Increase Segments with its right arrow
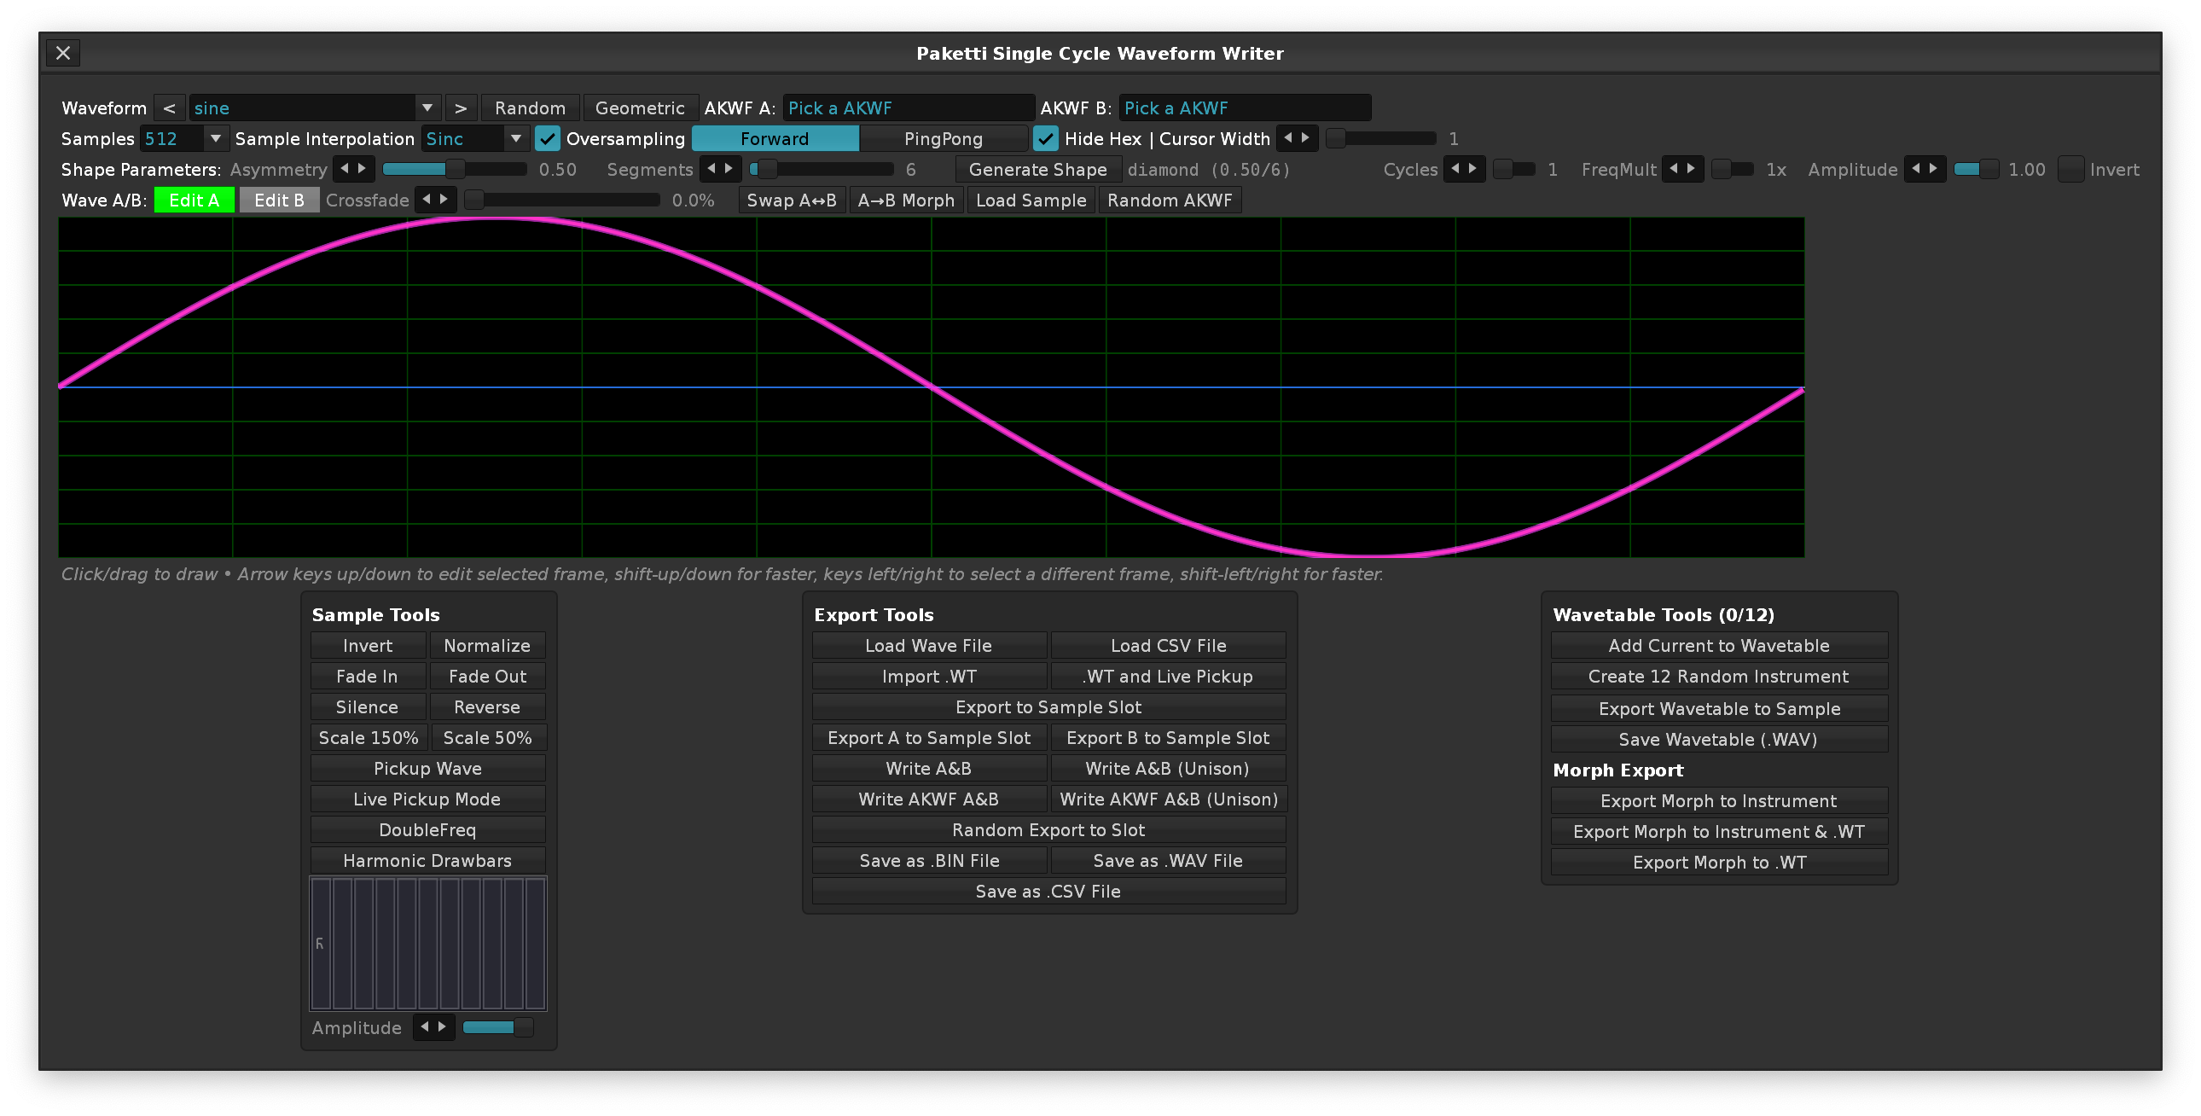The width and height of the screenshot is (2201, 1116). pos(729,168)
